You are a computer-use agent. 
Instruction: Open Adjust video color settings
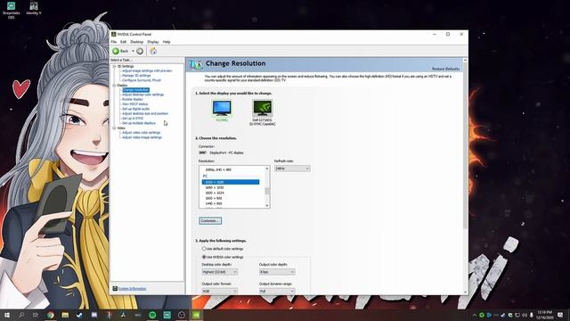click(141, 133)
